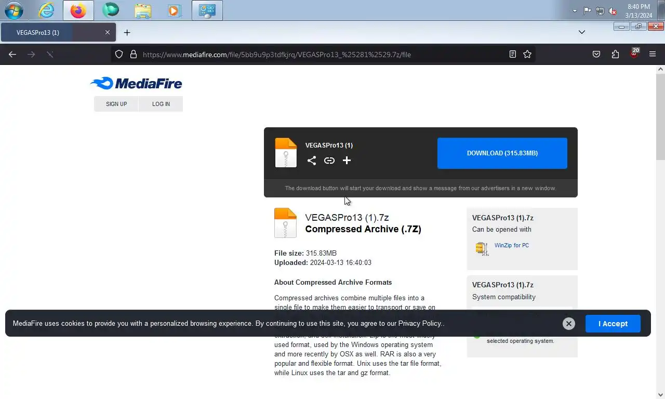The image size is (665, 399).
Task: Click the browser forward arrow
Action: click(x=31, y=54)
